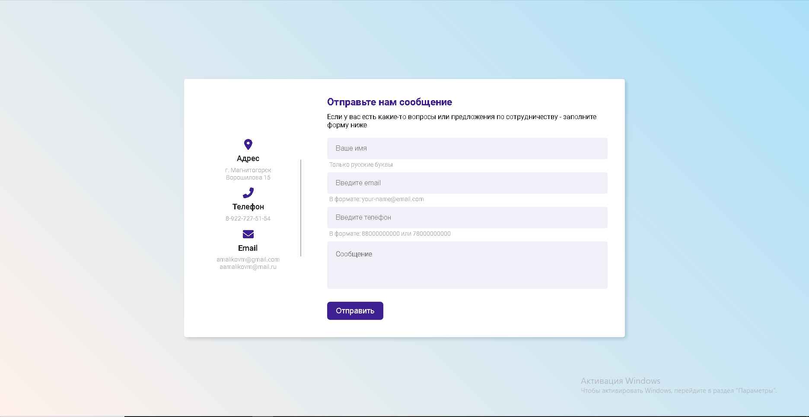Select the aamalikovm@mail.ru email address

248,267
